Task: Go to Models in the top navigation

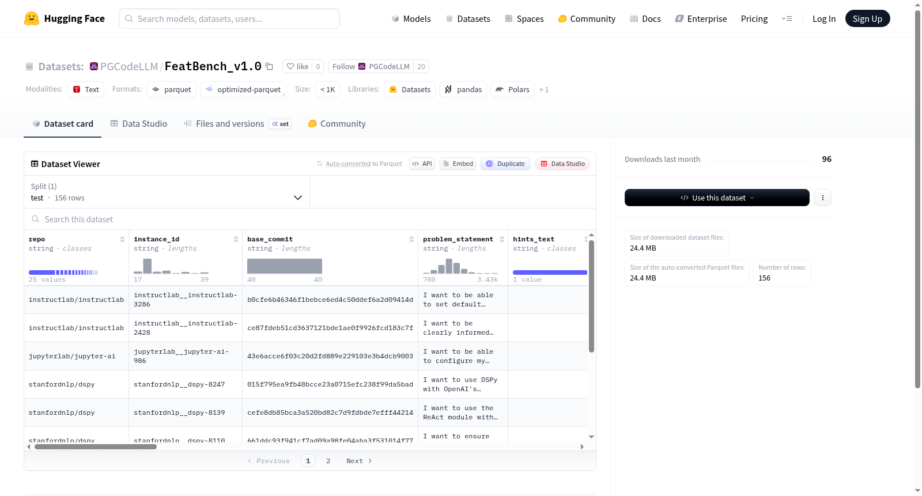Action: coord(411,18)
